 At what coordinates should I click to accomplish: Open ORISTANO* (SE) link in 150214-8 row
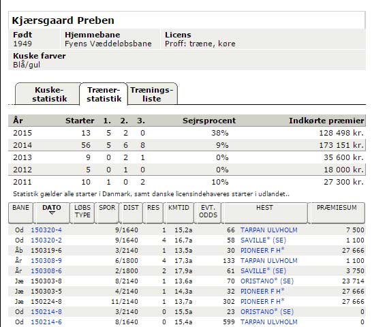click(x=267, y=311)
